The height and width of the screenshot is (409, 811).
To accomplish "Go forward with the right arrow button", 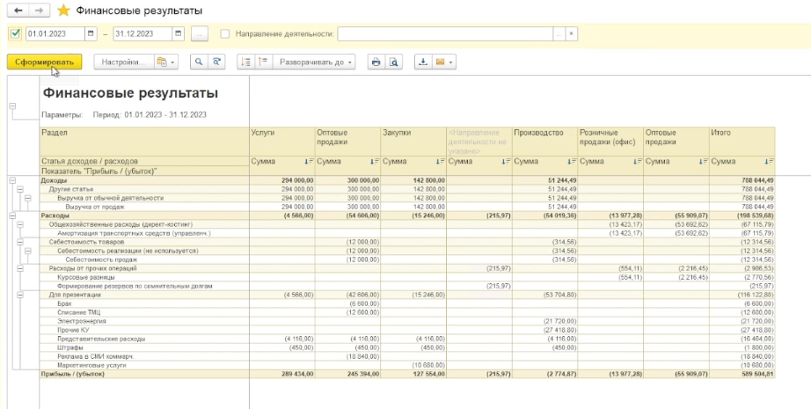I will [x=40, y=11].
